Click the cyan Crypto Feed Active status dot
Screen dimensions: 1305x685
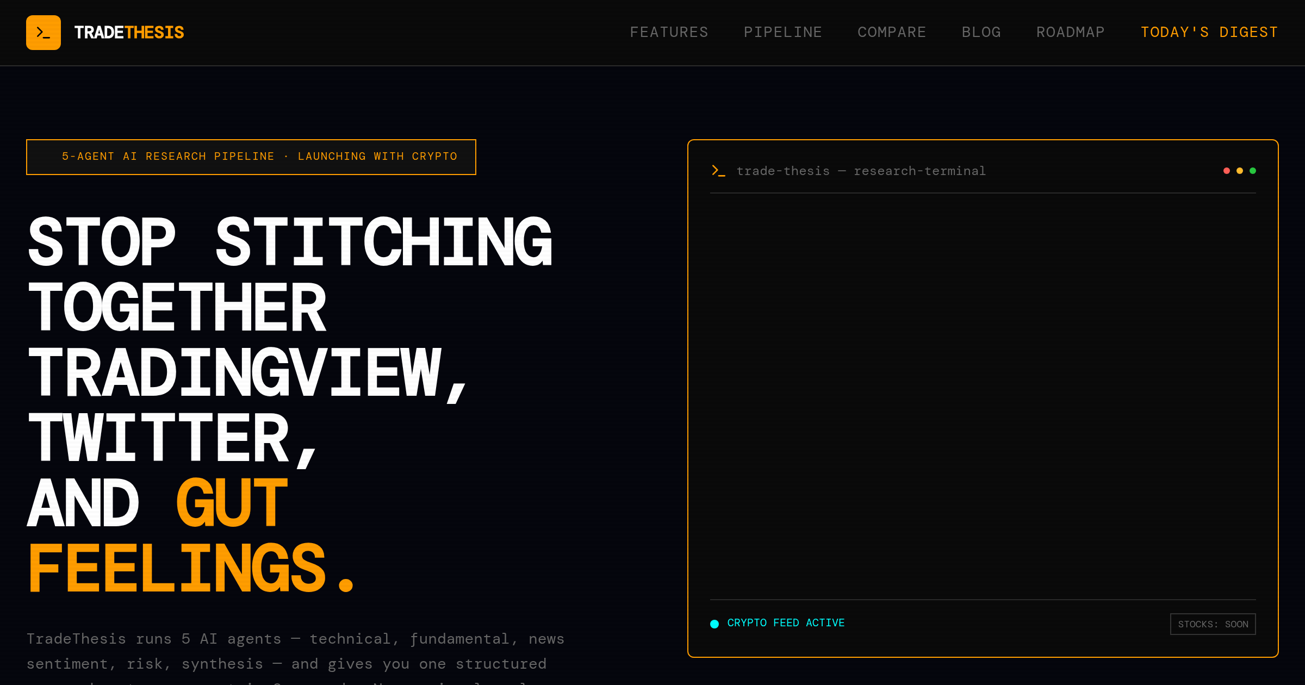click(714, 624)
